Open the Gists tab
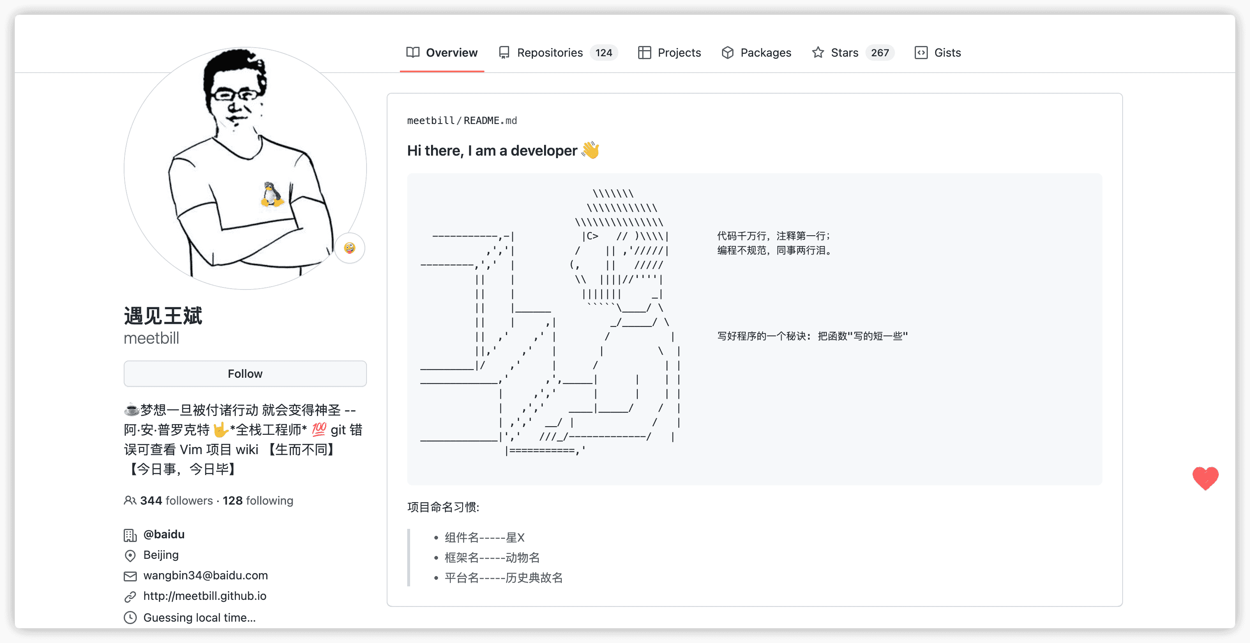 (x=947, y=53)
